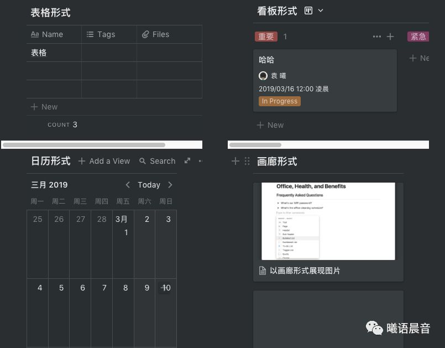Click the drag handle next to 画廊形式
This screenshot has height=348, width=445.
click(x=247, y=161)
